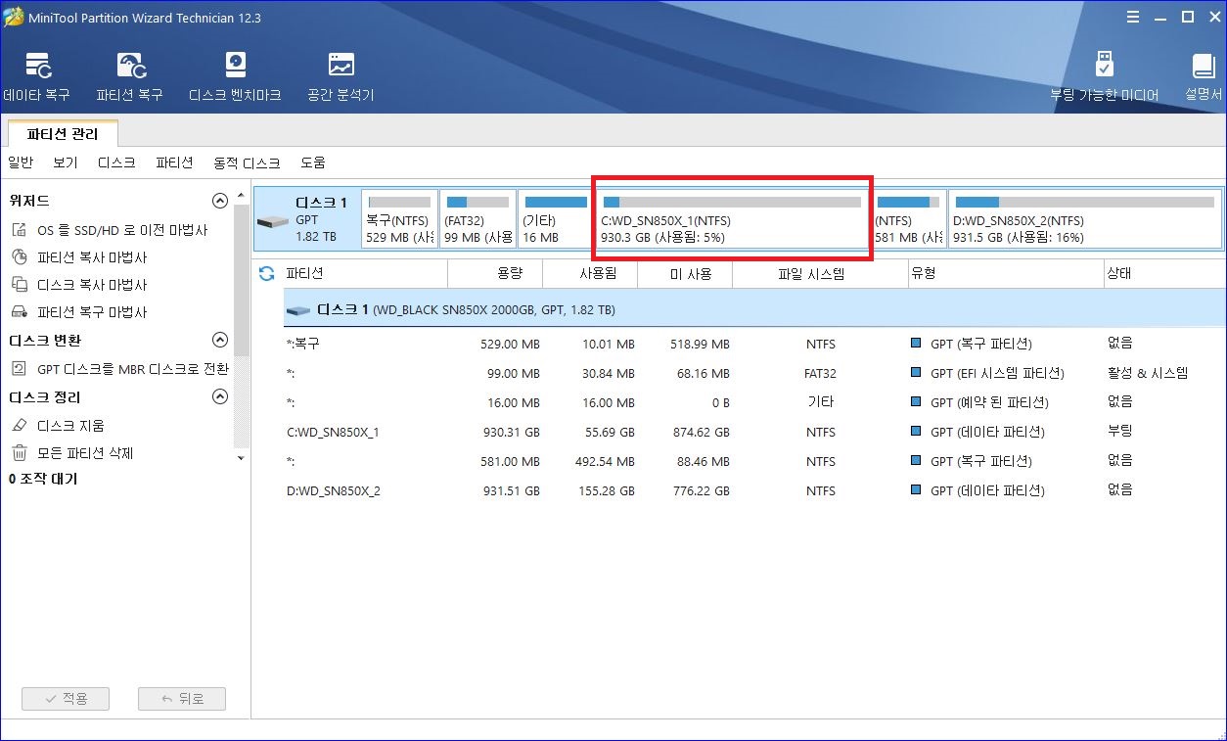Click the 0 조작 대기 pending operations label
This screenshot has width=1227, height=741.
(43, 479)
